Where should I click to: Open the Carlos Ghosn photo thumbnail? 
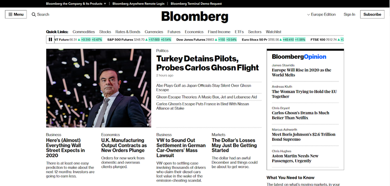(x=98, y=88)
